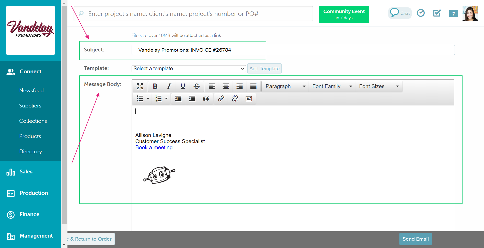This screenshot has width=484, height=248.
Task: Click the Subject input field
Action: (293, 50)
